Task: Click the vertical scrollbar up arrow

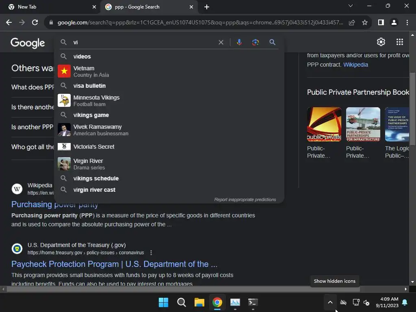Action: 412,35
